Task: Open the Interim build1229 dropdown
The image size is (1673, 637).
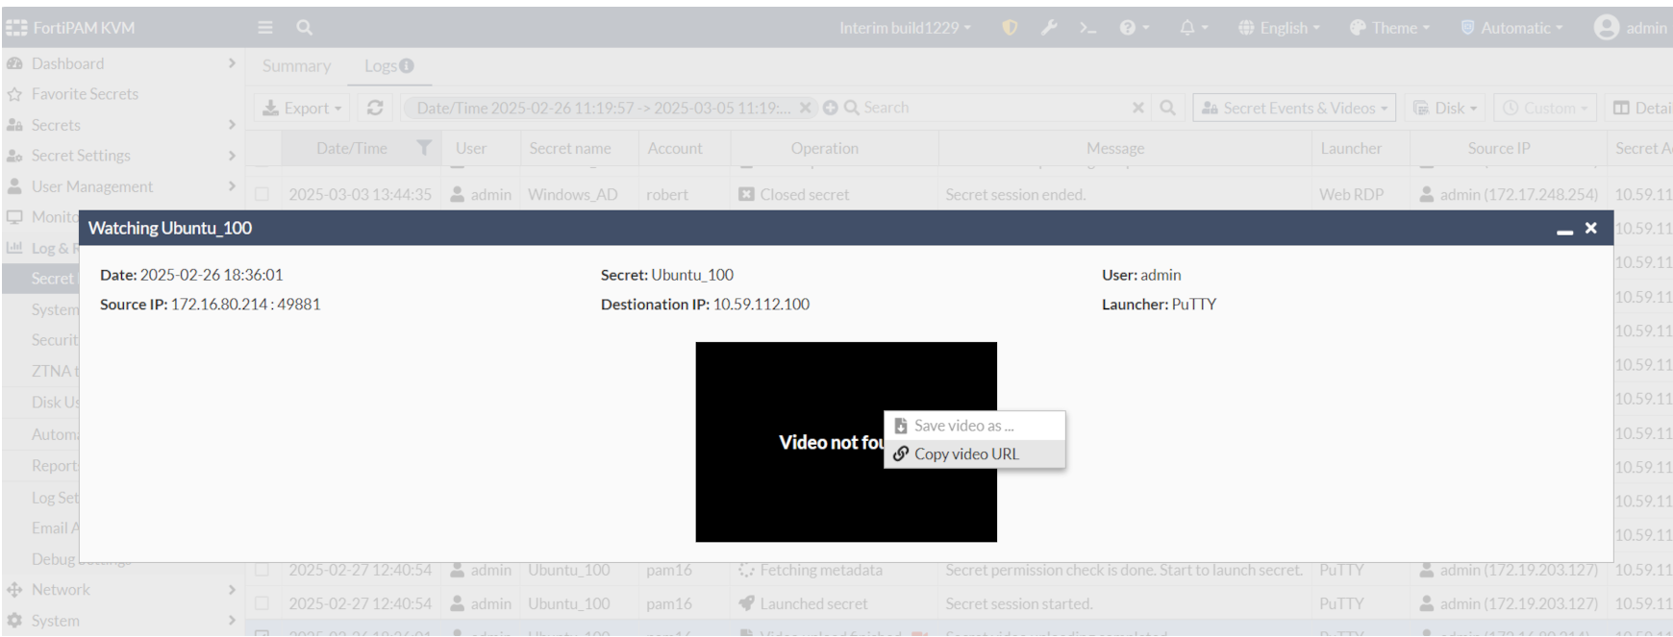Action: 905,28
